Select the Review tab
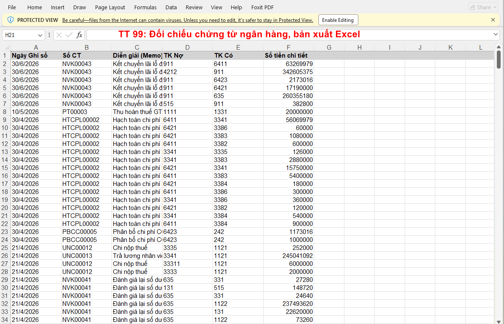 pos(194,7)
